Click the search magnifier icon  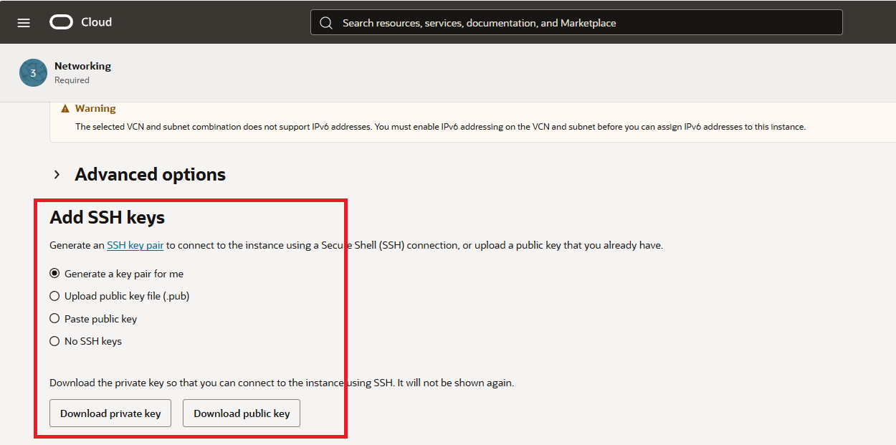pos(326,23)
